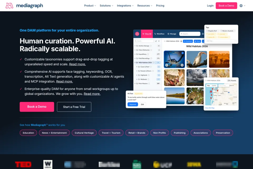Open the globe language selector icon
Screen dimensions: 253x169
coord(241,6)
